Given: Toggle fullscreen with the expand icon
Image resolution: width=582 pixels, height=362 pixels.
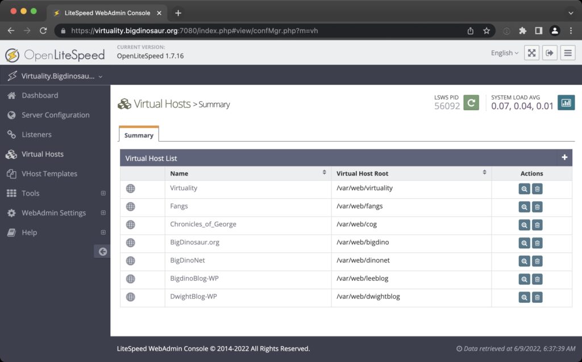Looking at the screenshot, I should click(x=531, y=52).
